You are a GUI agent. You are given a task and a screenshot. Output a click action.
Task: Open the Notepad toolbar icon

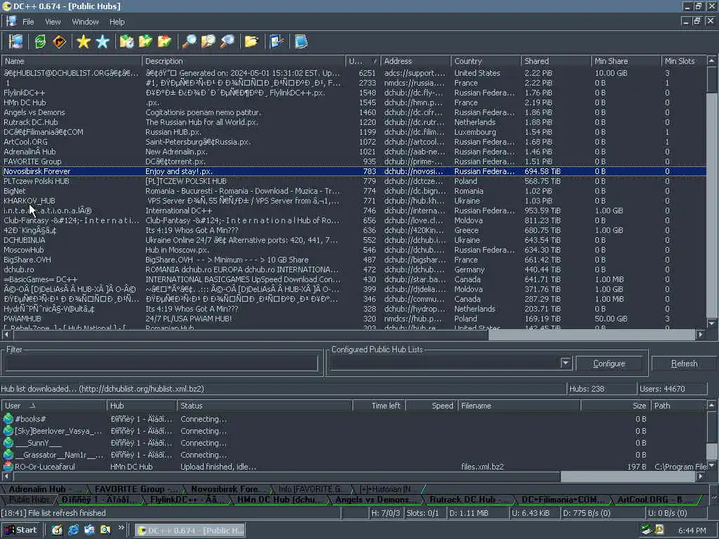click(301, 41)
